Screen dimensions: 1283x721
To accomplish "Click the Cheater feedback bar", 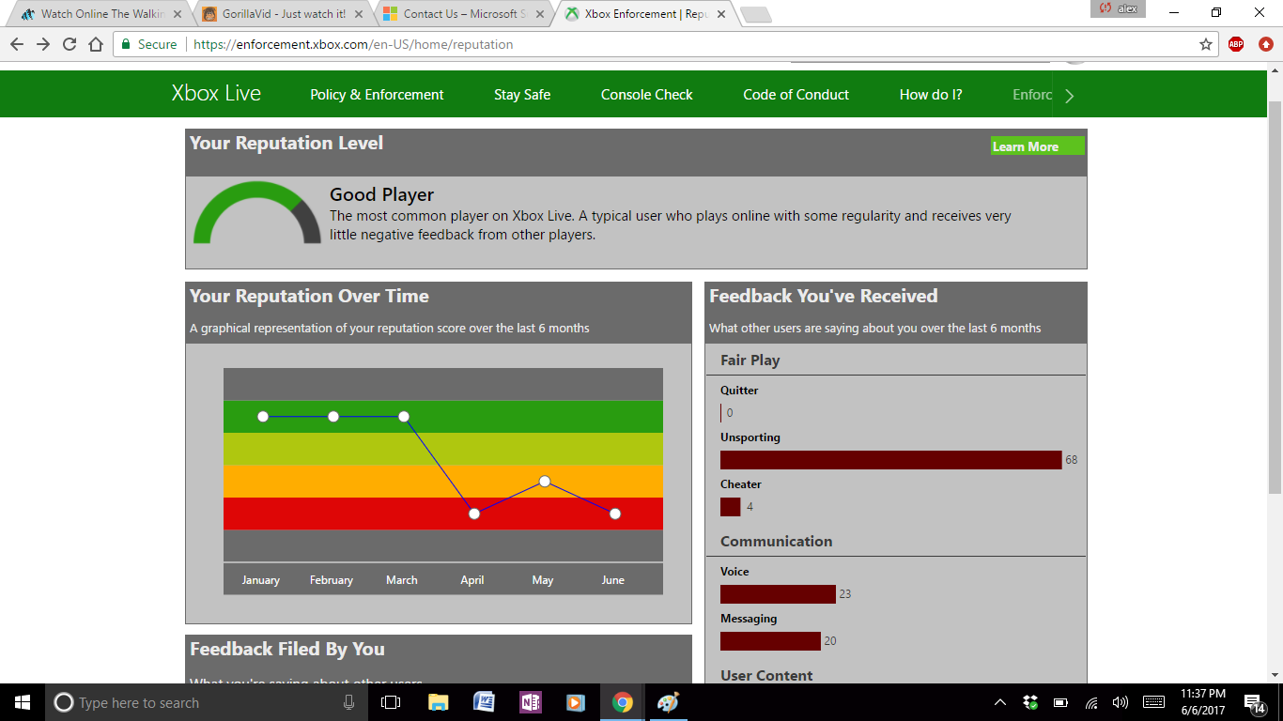I will point(731,507).
